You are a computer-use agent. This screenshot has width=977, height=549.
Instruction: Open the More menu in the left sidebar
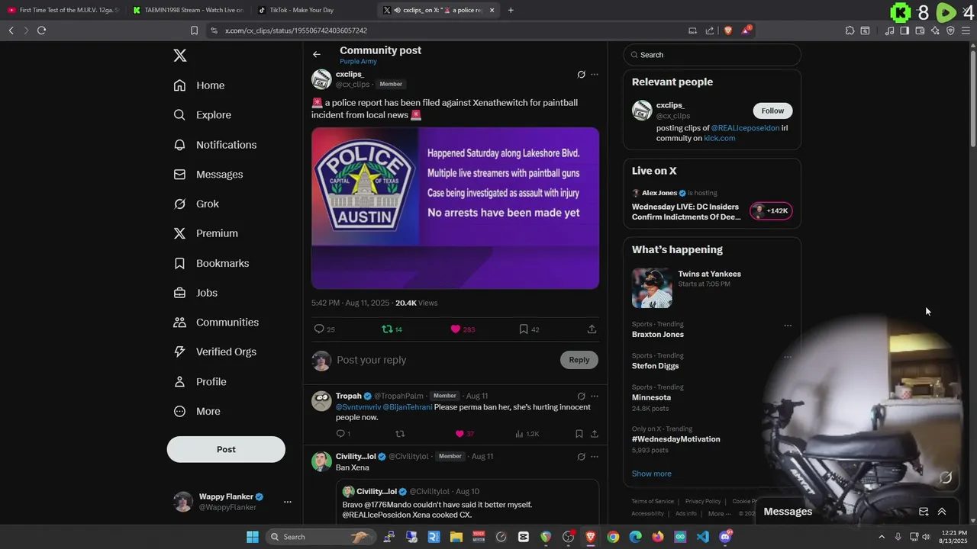coord(197,411)
